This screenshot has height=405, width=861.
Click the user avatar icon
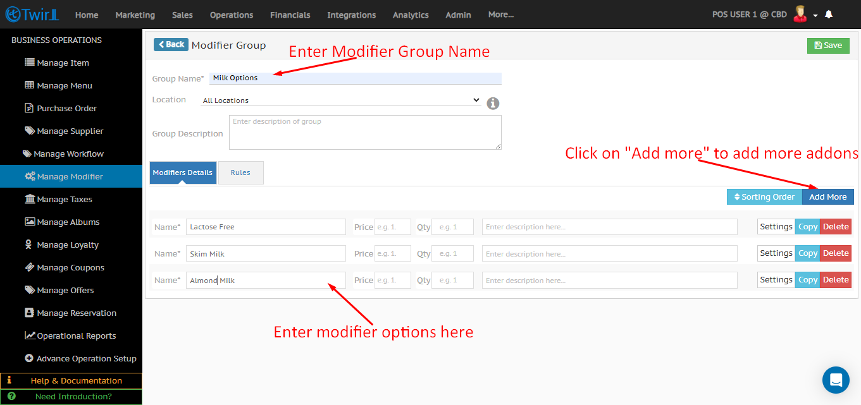(800, 14)
